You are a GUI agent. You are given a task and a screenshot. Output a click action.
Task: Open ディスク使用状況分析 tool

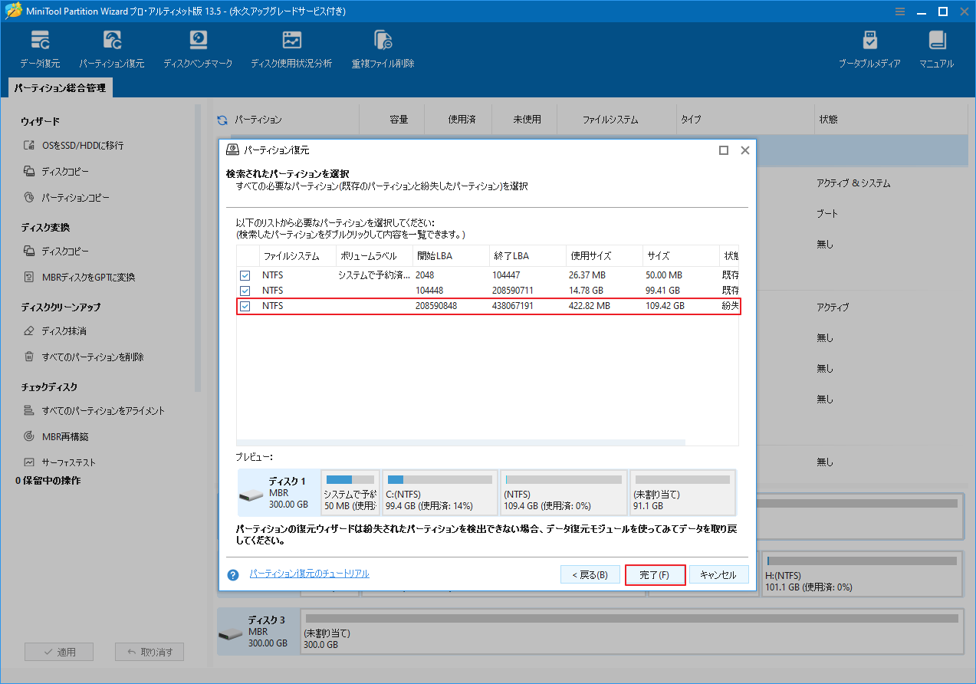click(291, 48)
